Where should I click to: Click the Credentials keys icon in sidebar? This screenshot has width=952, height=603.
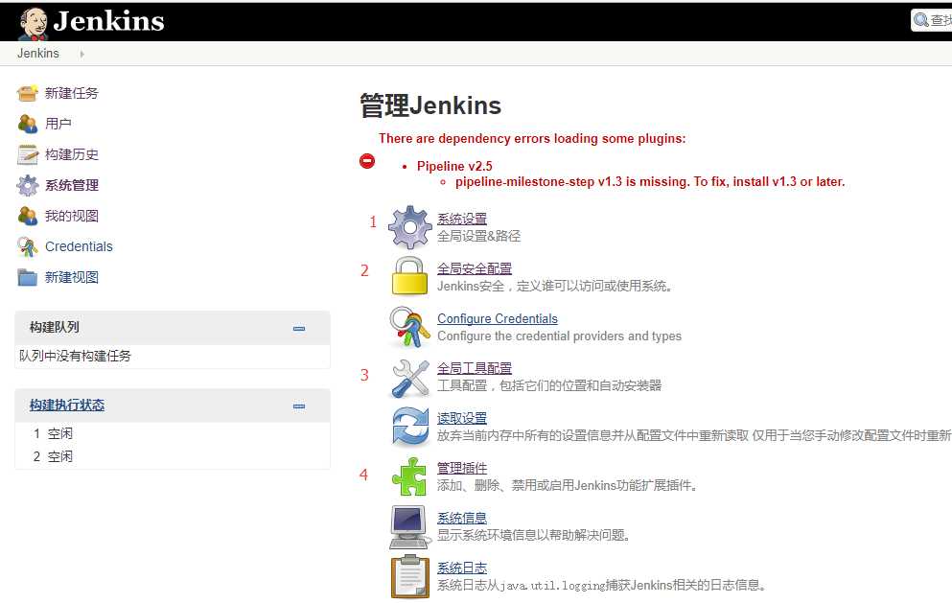[x=27, y=246]
